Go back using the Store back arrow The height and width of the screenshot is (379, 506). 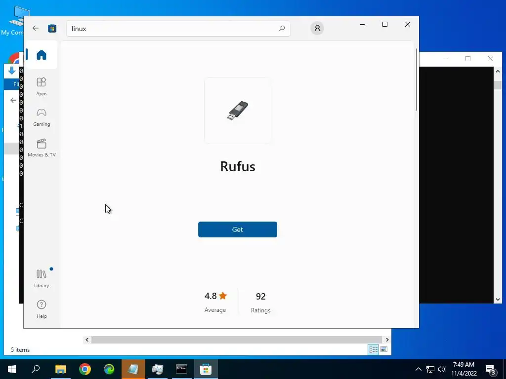coord(36,28)
